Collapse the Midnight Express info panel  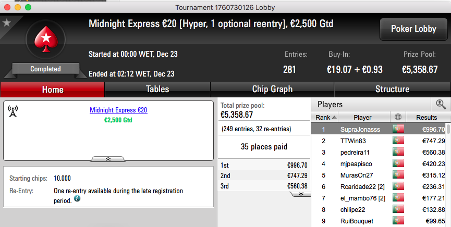pos(108,159)
